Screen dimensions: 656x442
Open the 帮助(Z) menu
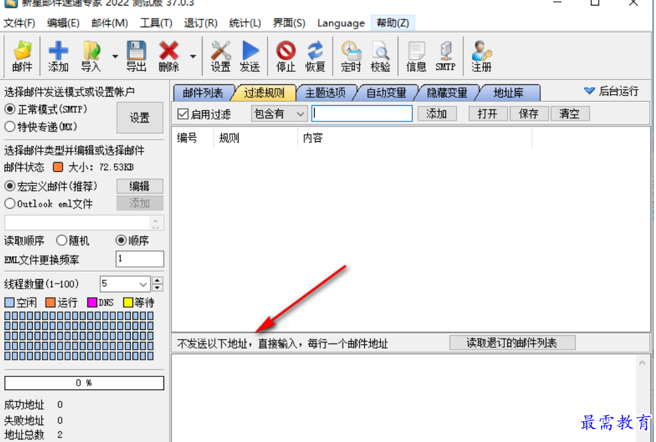click(x=393, y=23)
